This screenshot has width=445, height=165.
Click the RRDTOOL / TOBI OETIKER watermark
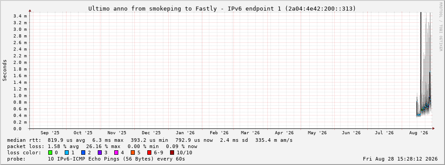pyautogui.click(x=441, y=27)
